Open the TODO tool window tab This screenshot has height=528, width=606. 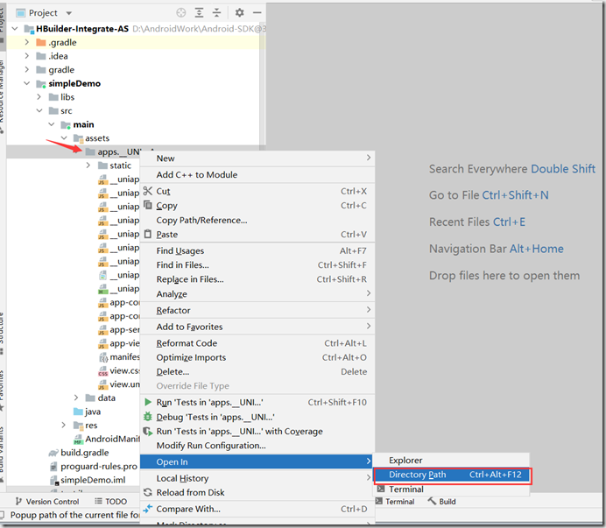[110, 502]
